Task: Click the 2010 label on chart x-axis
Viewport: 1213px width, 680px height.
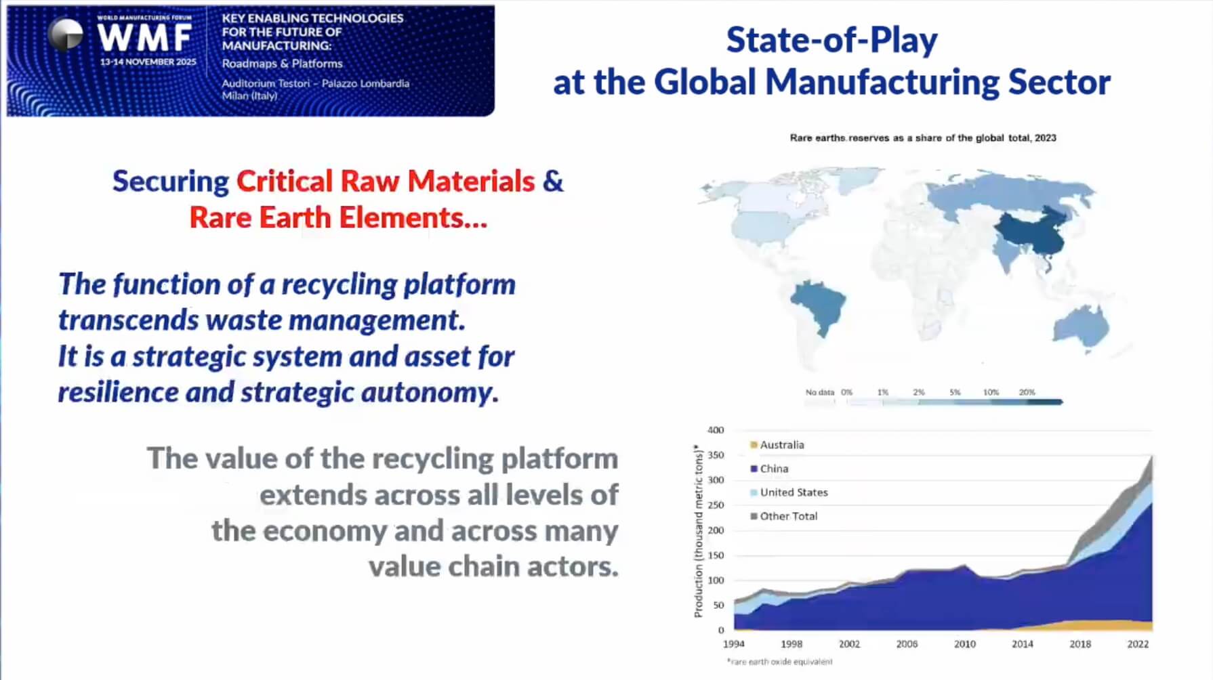Action: tap(964, 644)
